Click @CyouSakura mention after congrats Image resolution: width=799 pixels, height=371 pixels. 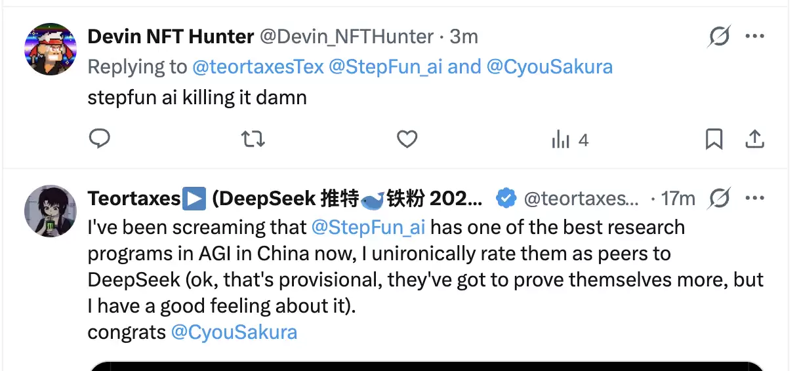coord(234,332)
